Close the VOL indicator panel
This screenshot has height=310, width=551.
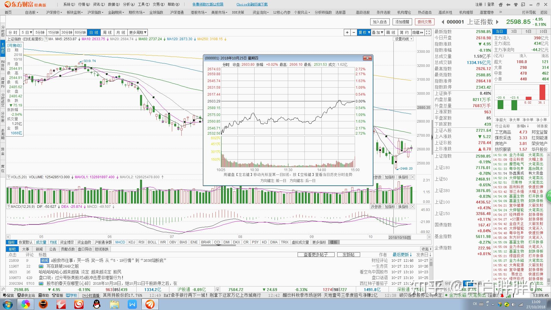tap(412, 177)
